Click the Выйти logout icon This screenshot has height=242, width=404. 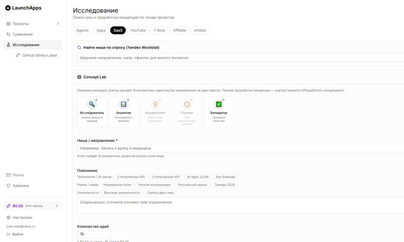8,234
